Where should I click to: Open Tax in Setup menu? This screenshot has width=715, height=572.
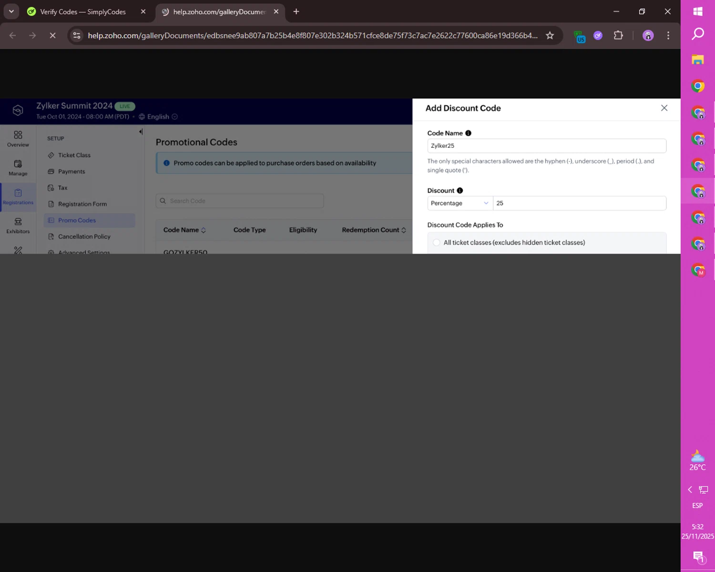point(62,187)
